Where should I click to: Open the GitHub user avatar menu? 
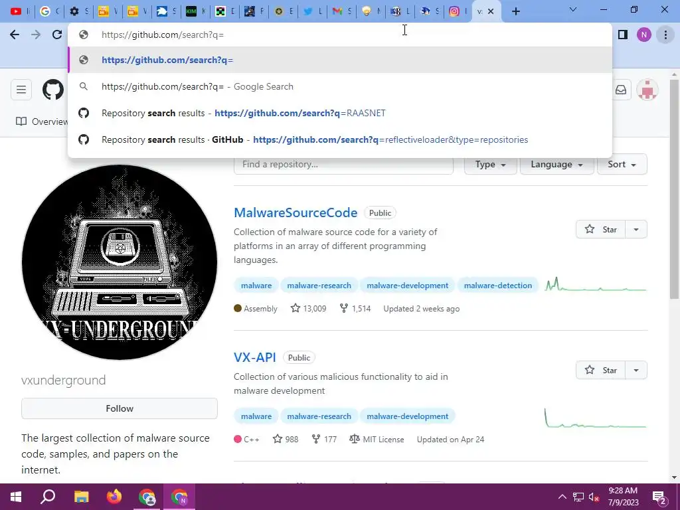647,90
